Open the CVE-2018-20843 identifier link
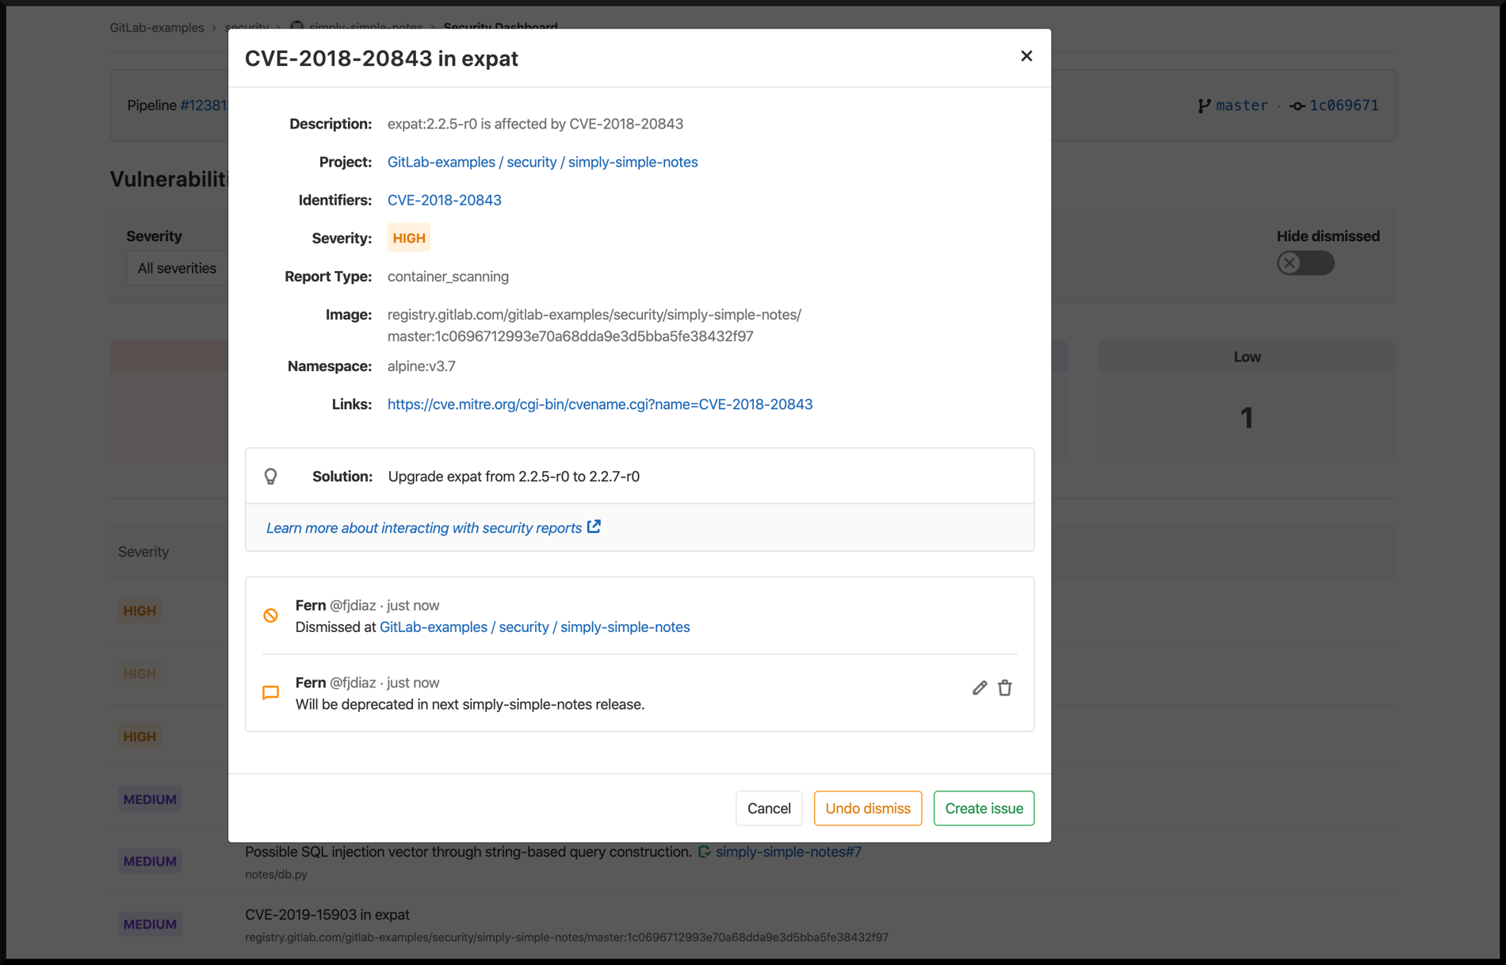 click(444, 200)
